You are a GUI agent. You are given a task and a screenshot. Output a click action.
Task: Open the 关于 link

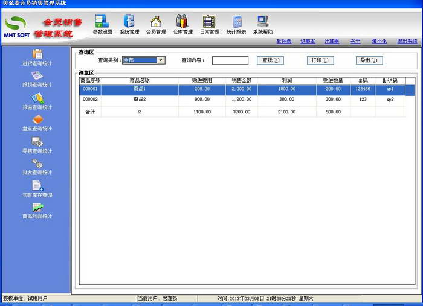[x=355, y=41]
